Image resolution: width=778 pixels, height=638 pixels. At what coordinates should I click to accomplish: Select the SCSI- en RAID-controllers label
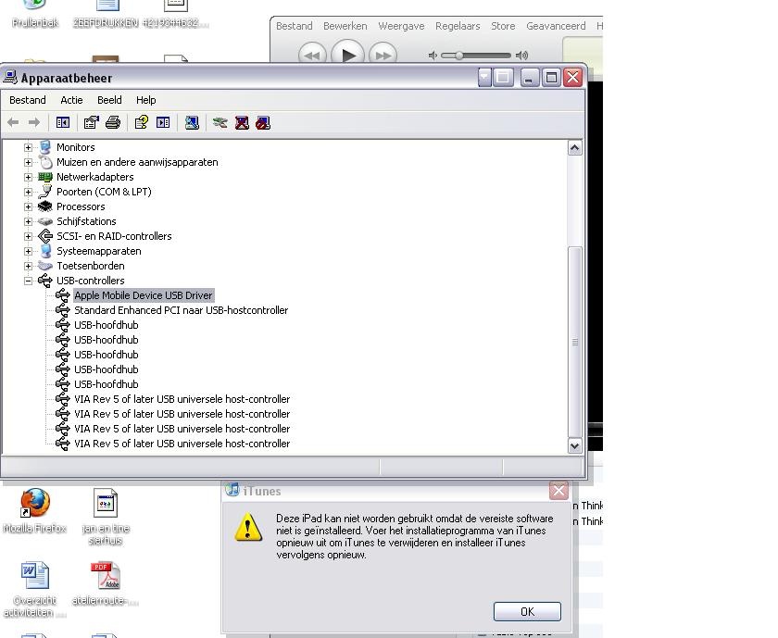coord(114,235)
